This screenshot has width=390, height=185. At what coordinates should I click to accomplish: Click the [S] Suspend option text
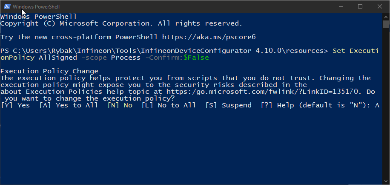(229, 105)
